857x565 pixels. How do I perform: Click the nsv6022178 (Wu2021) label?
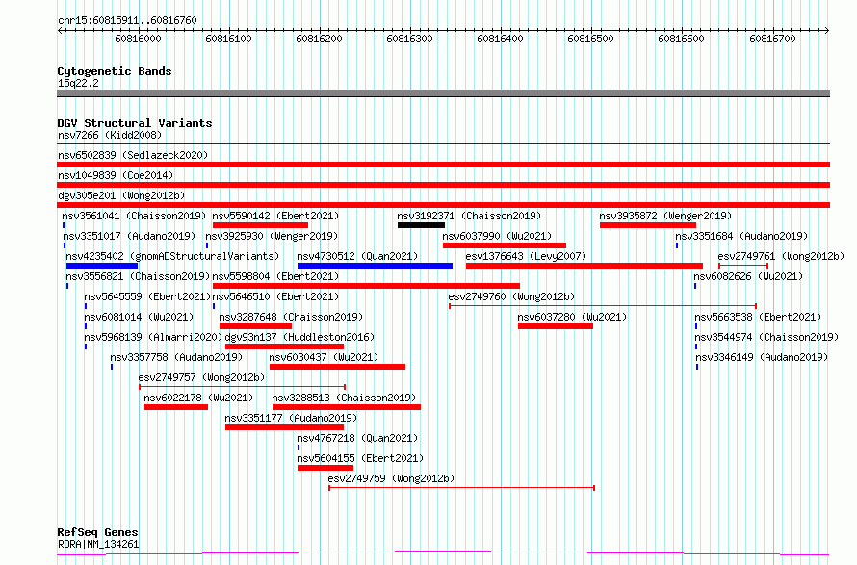click(198, 398)
